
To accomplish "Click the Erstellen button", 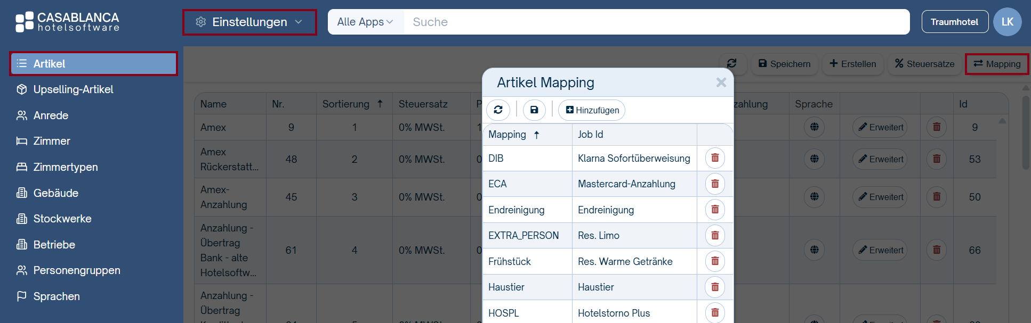I will point(853,64).
